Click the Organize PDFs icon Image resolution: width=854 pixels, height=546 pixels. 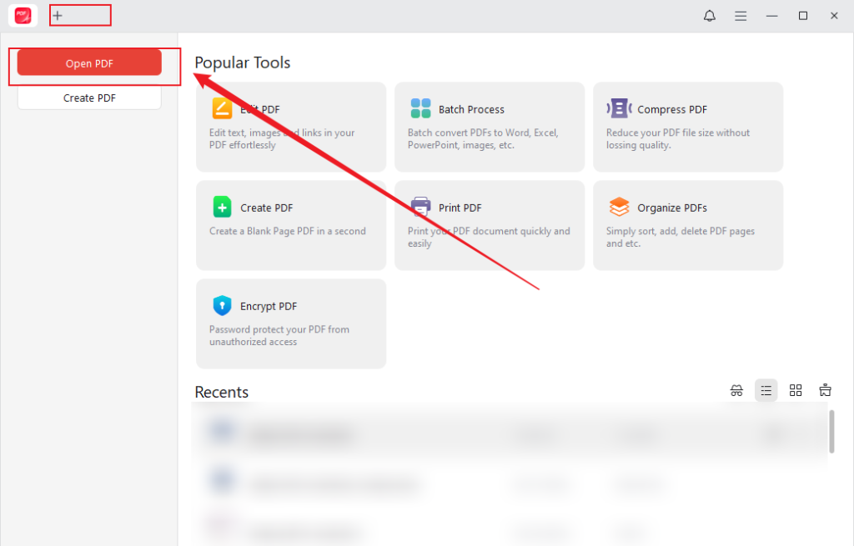[618, 206]
